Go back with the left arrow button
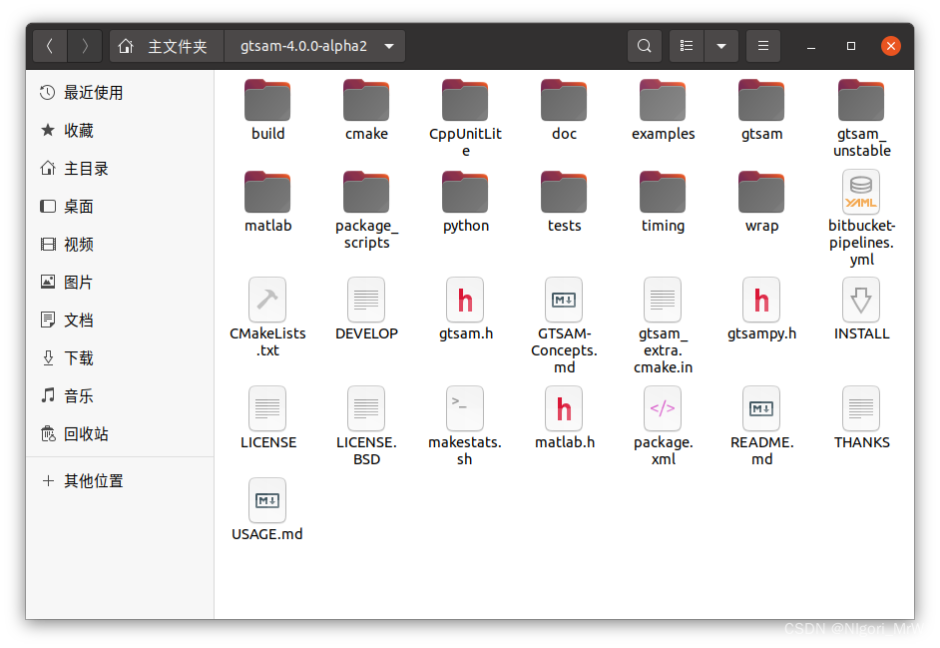 pos(50,46)
